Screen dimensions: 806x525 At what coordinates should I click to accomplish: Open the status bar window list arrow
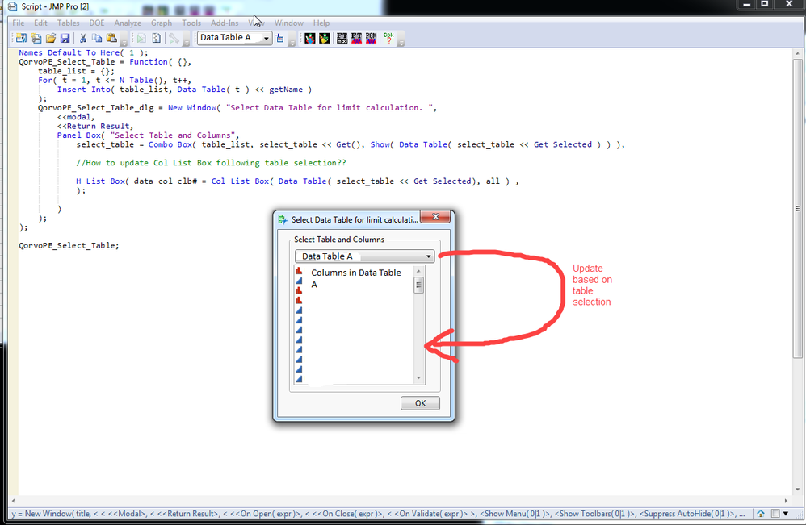(786, 513)
